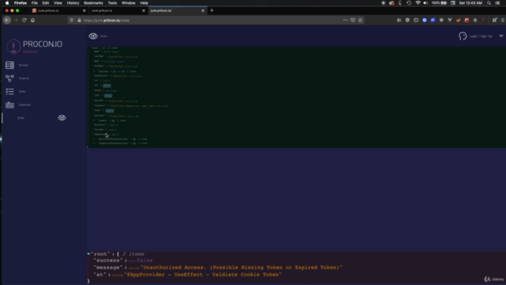Close the active junk.pr0con.io tab
The image size is (506, 285).
click(203, 10)
